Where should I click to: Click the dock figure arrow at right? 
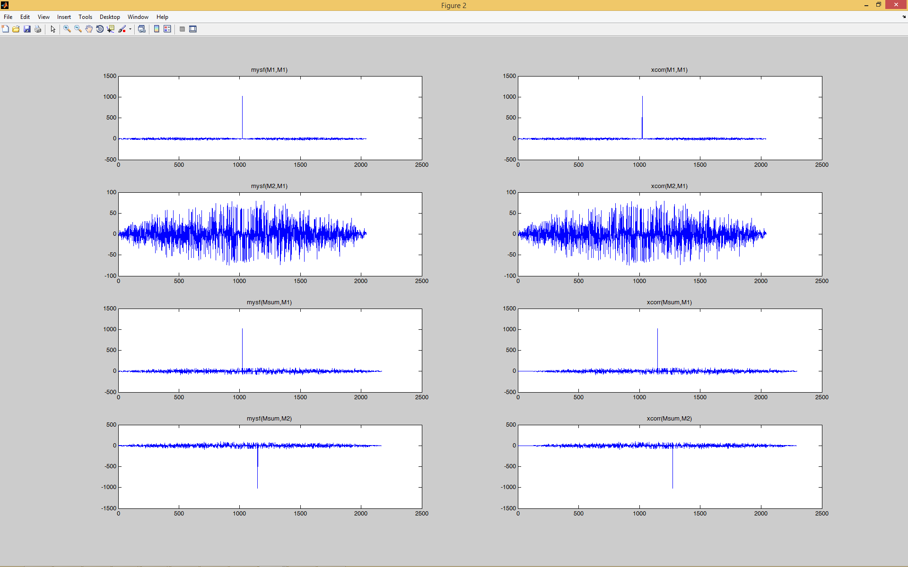tap(904, 17)
